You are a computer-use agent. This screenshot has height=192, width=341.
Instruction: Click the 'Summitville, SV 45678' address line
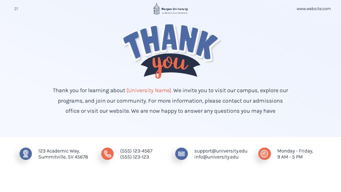[x=63, y=157]
